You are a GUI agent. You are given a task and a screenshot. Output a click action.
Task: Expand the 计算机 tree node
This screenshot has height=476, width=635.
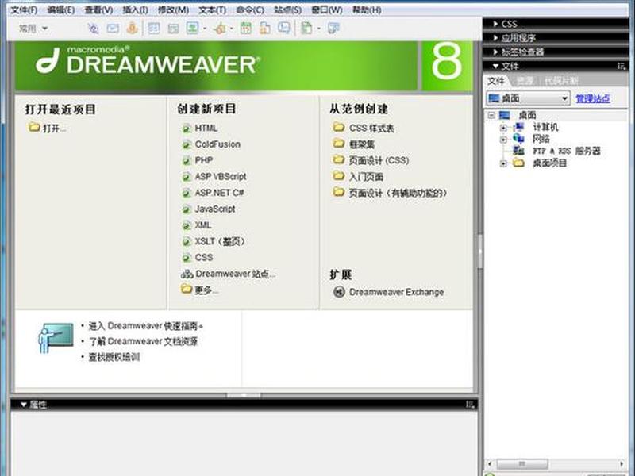[x=503, y=128]
